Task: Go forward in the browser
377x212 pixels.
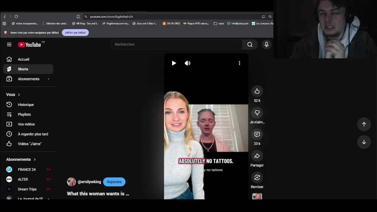Action: click(10, 17)
